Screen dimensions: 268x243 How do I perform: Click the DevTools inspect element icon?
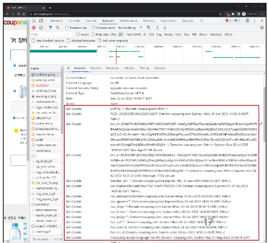click(34, 21)
